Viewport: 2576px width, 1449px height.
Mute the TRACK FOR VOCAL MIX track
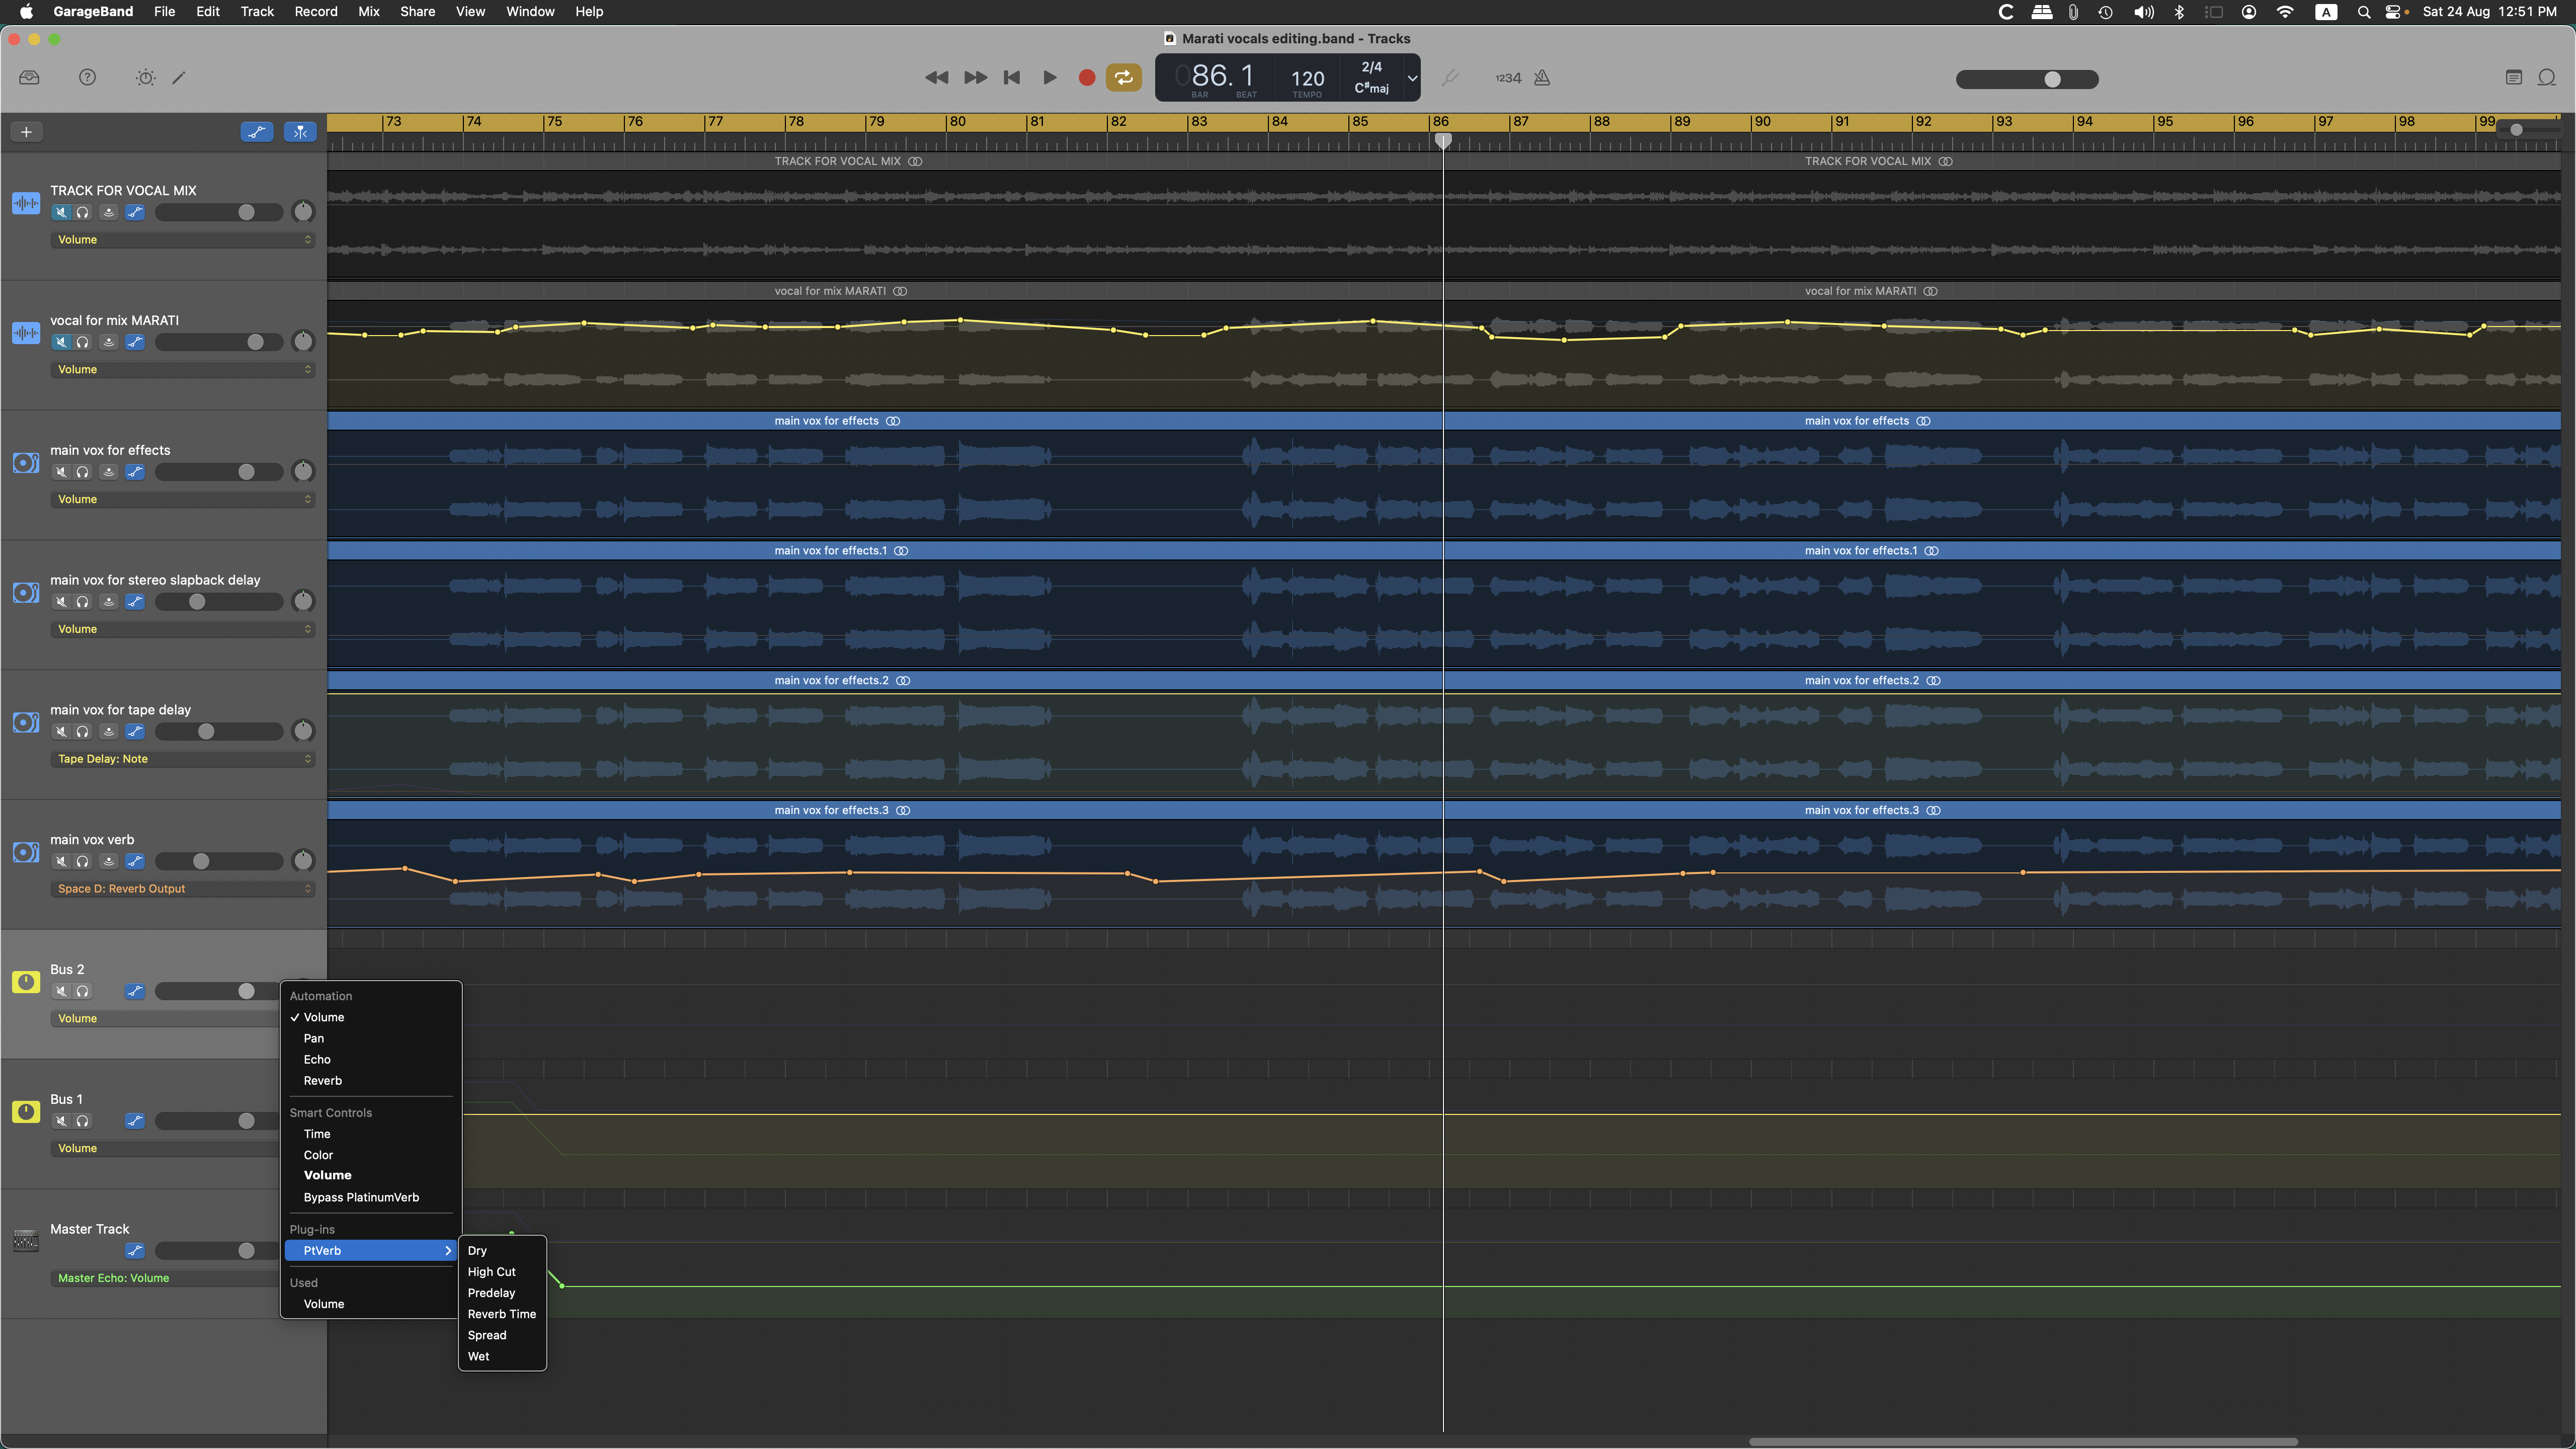(61, 212)
